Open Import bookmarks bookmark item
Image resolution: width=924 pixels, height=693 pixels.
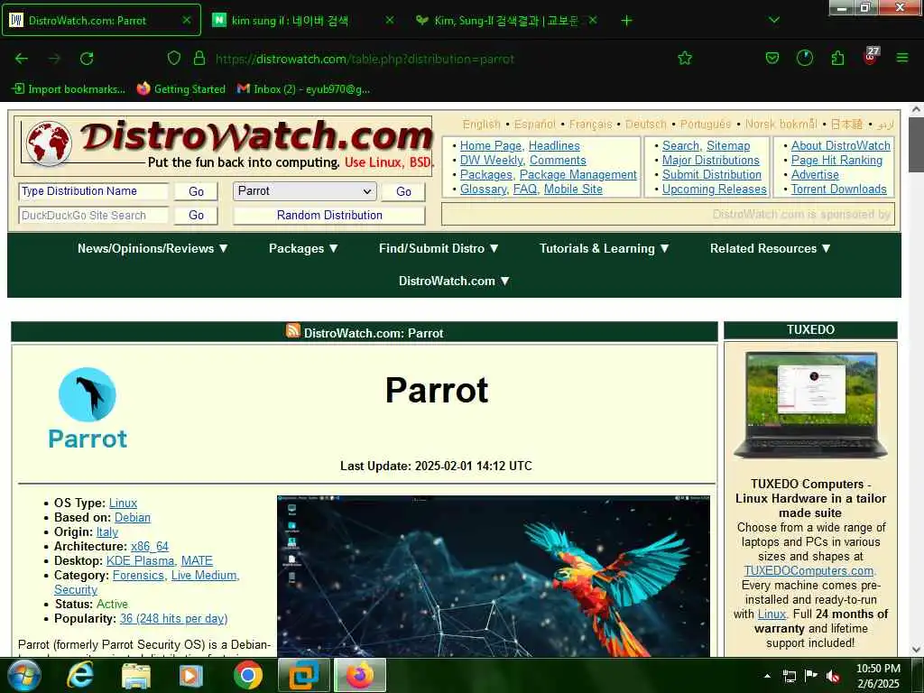pos(69,89)
